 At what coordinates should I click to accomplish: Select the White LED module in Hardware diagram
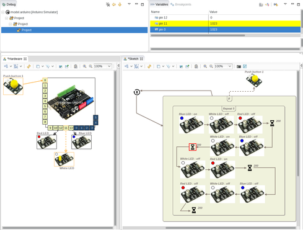pos(64,159)
